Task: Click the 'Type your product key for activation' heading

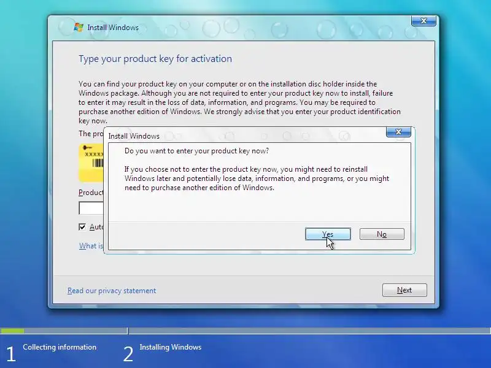Action: click(x=155, y=59)
